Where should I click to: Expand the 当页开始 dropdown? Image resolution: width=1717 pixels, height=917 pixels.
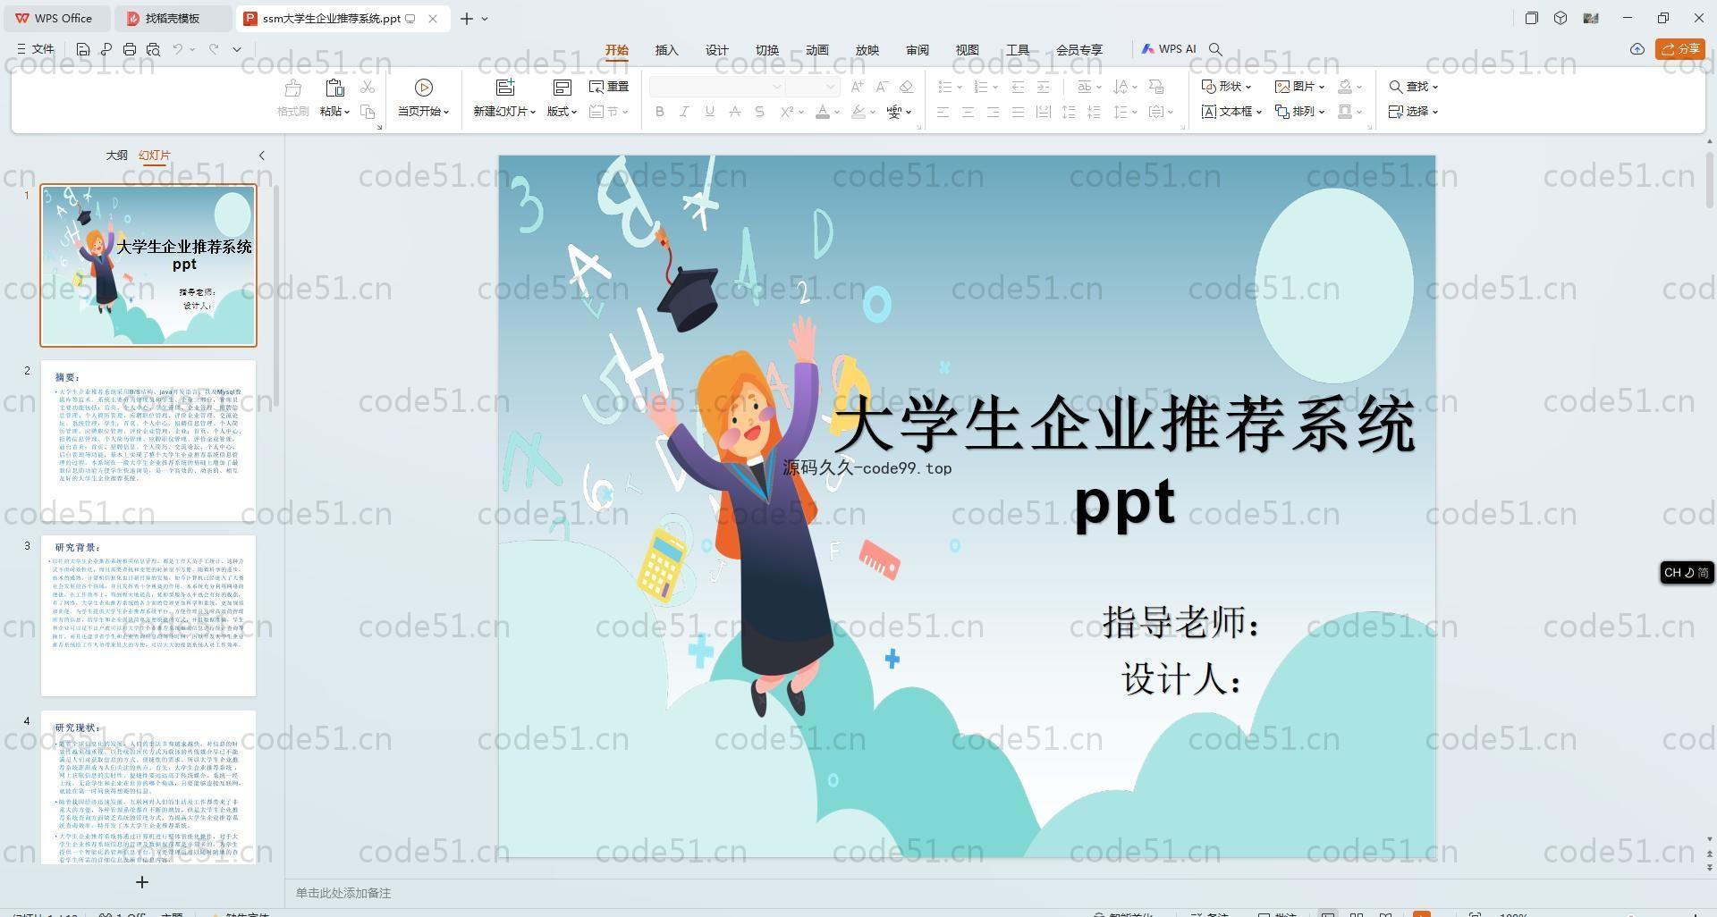point(446,113)
